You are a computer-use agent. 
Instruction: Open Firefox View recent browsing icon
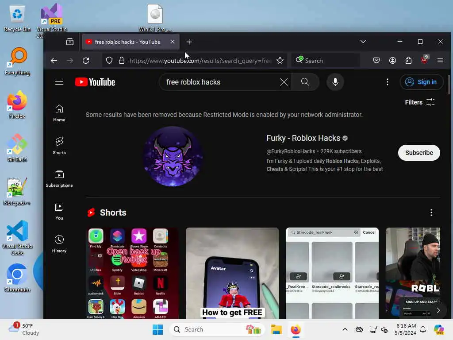(x=70, y=42)
